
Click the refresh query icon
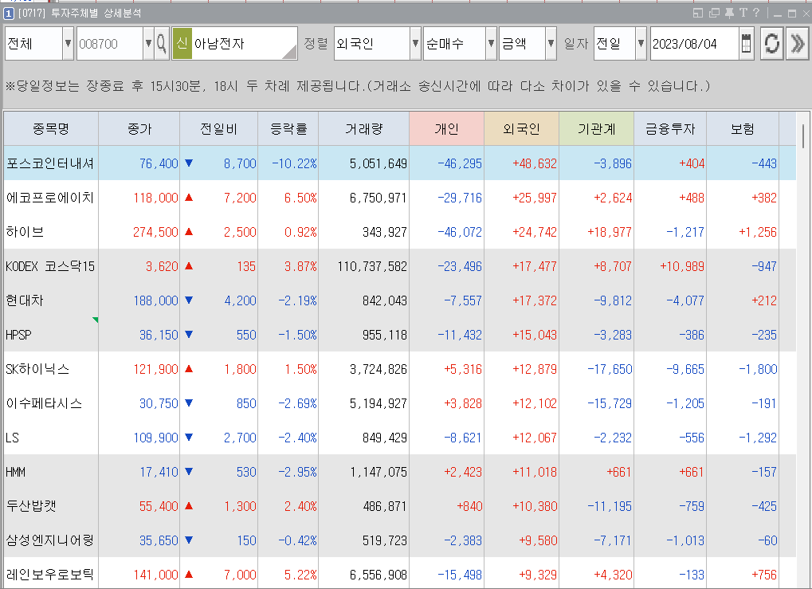point(771,44)
